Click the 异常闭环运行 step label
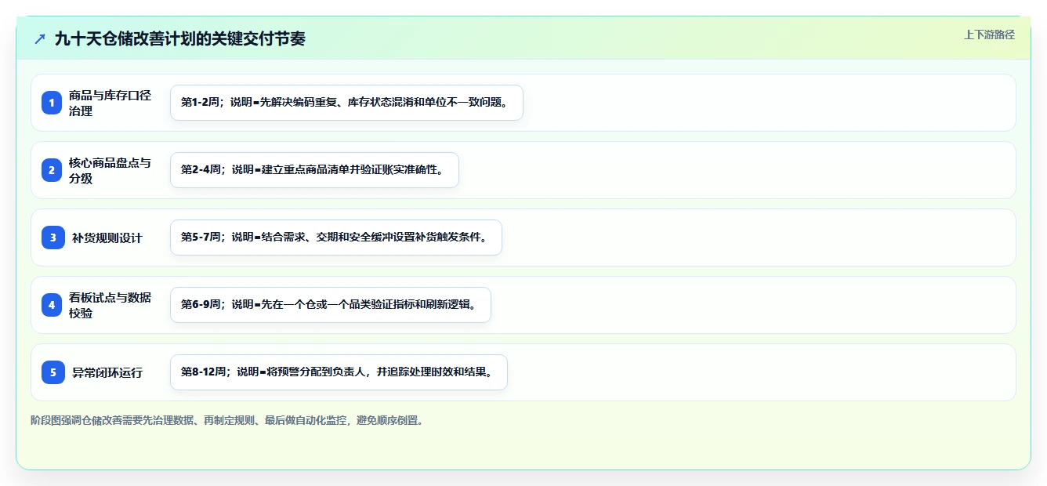 pos(107,372)
